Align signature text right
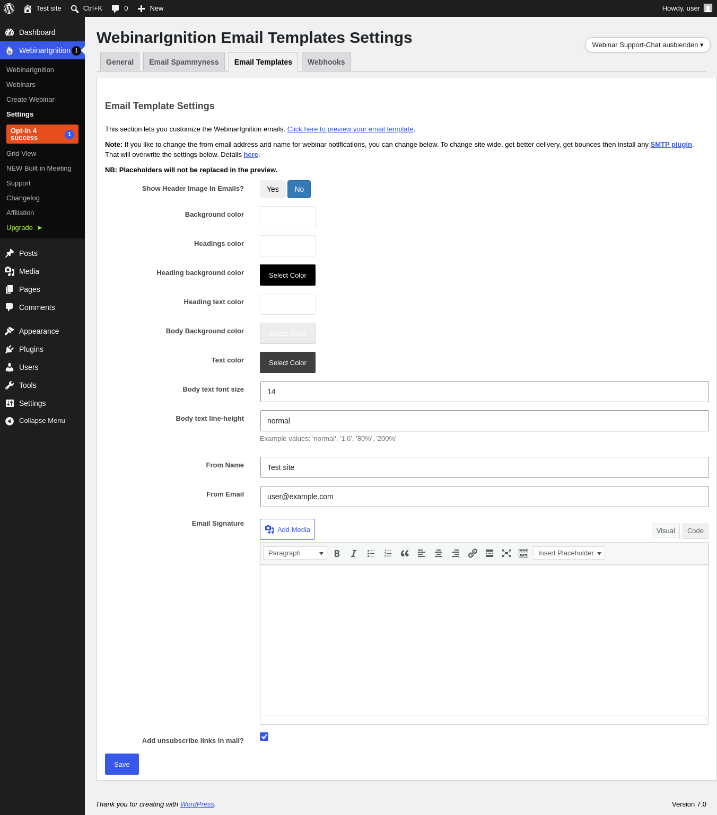The width and height of the screenshot is (717, 815). click(456, 553)
